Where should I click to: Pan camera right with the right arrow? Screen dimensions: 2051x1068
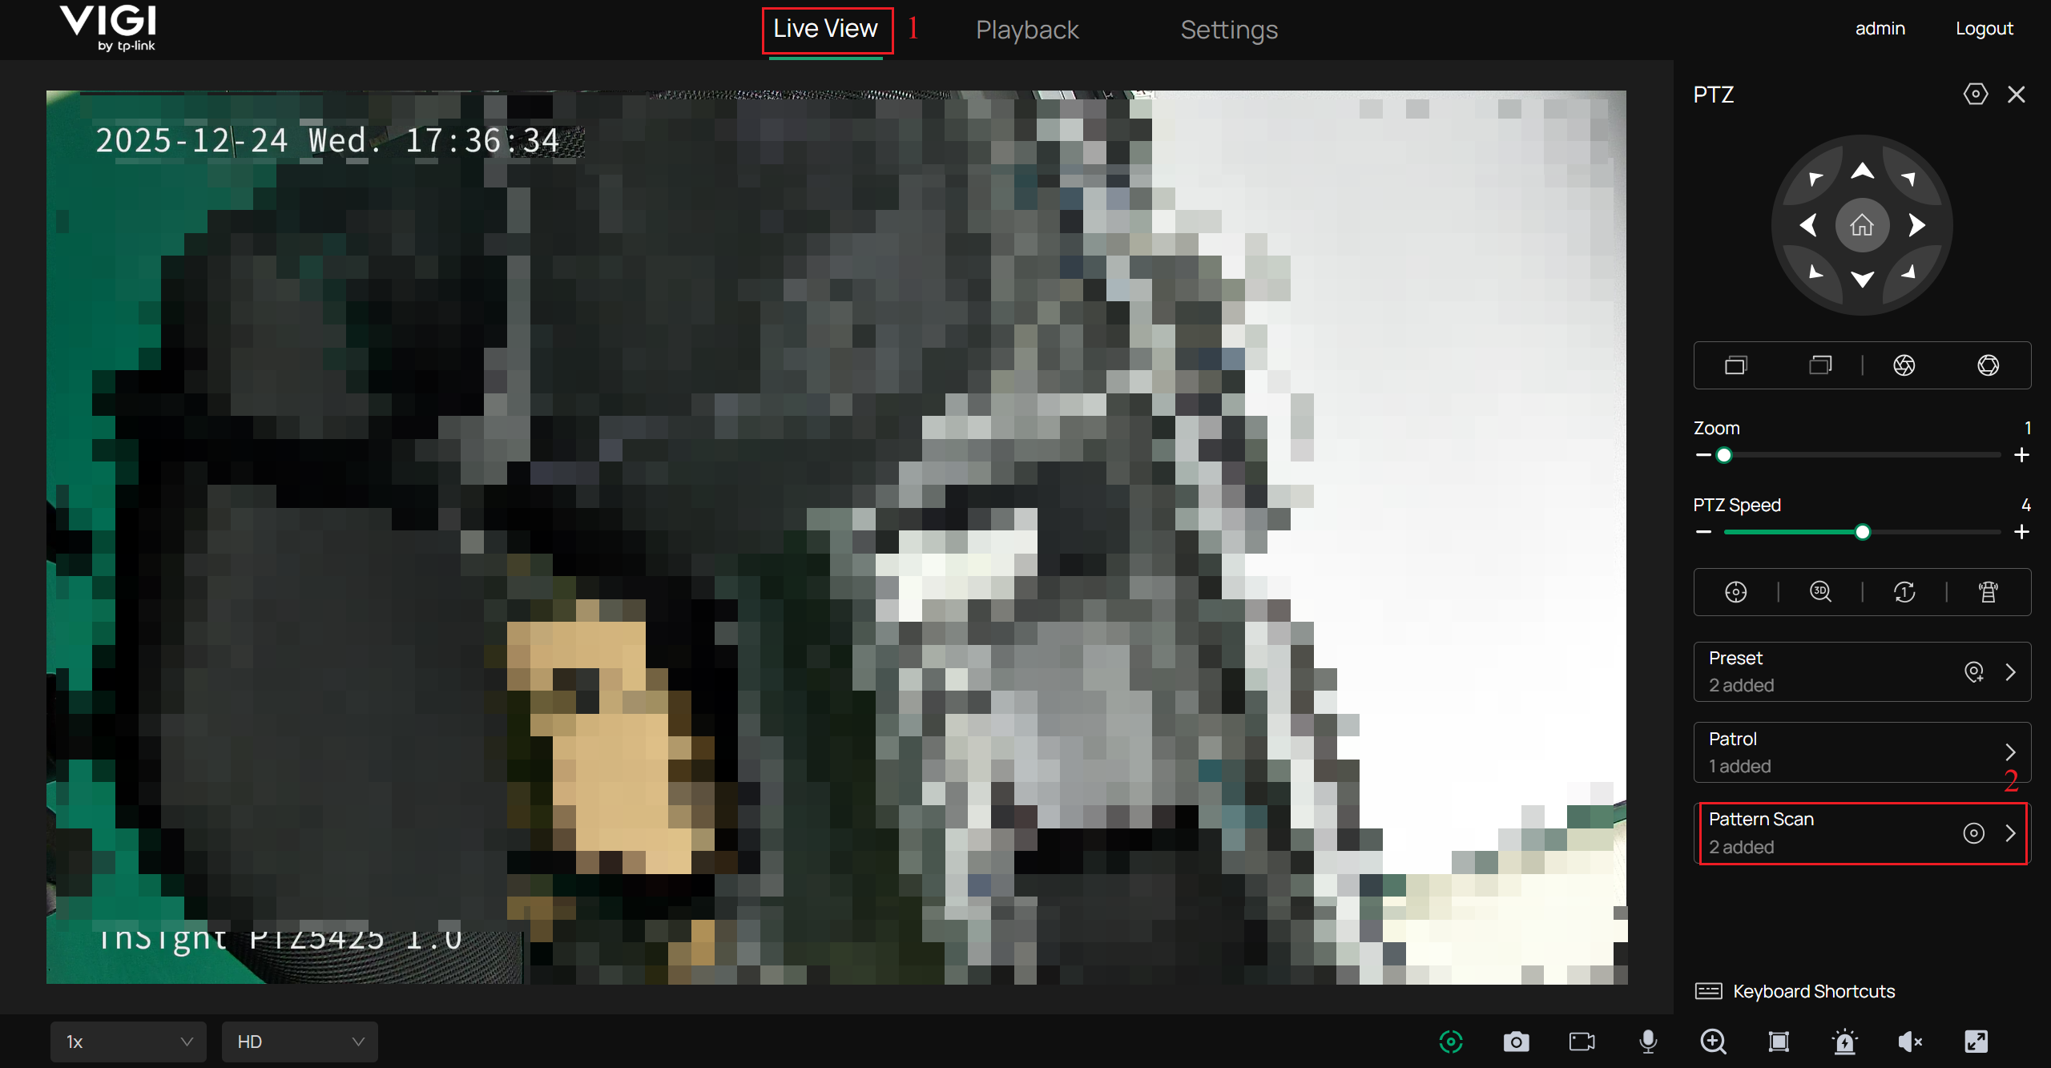click(1916, 225)
